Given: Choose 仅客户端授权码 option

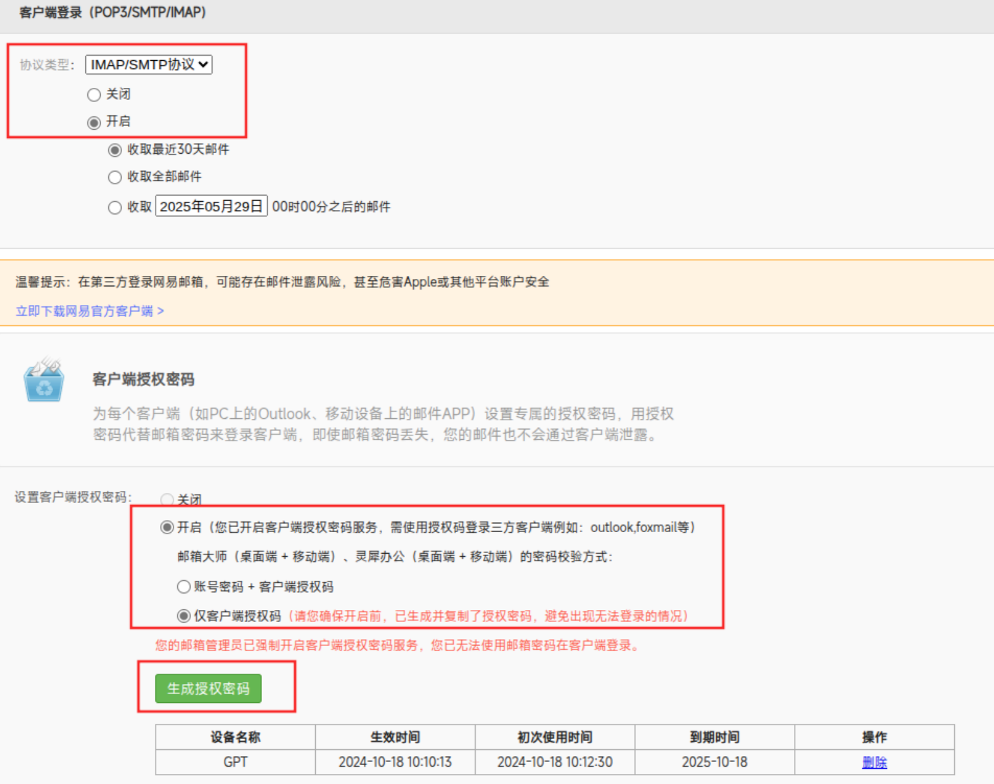Looking at the screenshot, I should tap(183, 616).
